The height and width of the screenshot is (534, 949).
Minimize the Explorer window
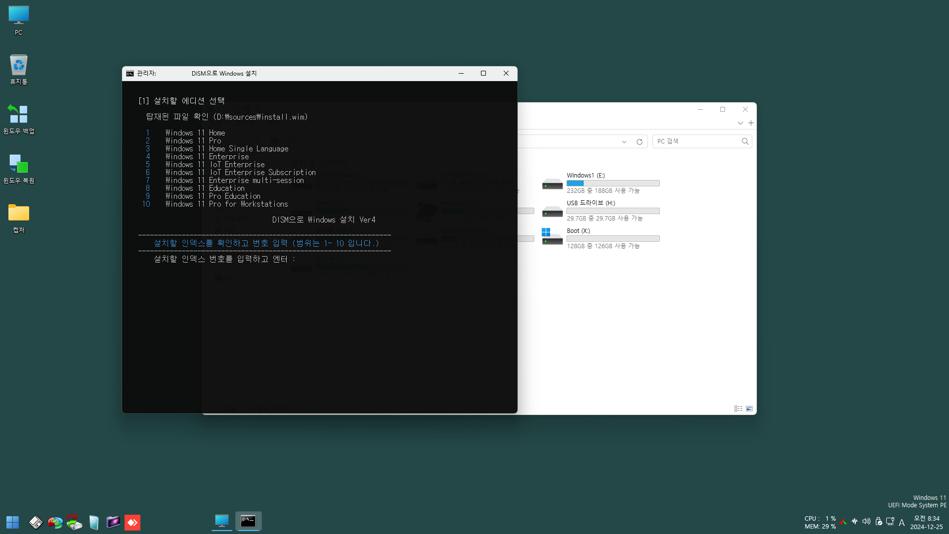700,110
